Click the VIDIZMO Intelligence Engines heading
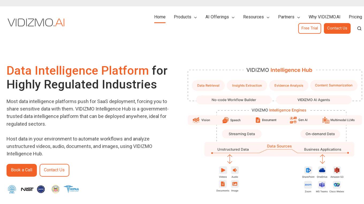364x204 pixels. point(279,110)
